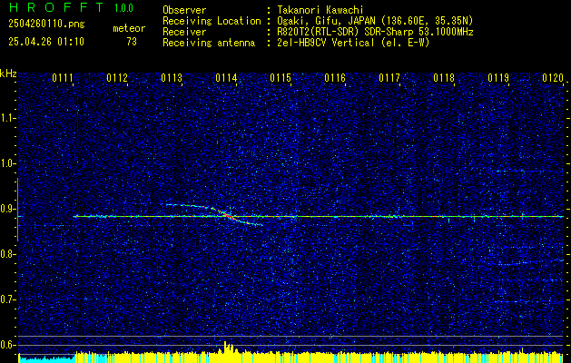The image size is (571, 363).
Task: Click the 0115 time marker
Action: click(x=281, y=78)
